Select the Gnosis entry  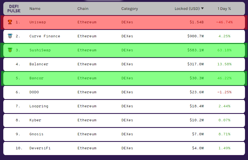pyautogui.click(x=37, y=134)
